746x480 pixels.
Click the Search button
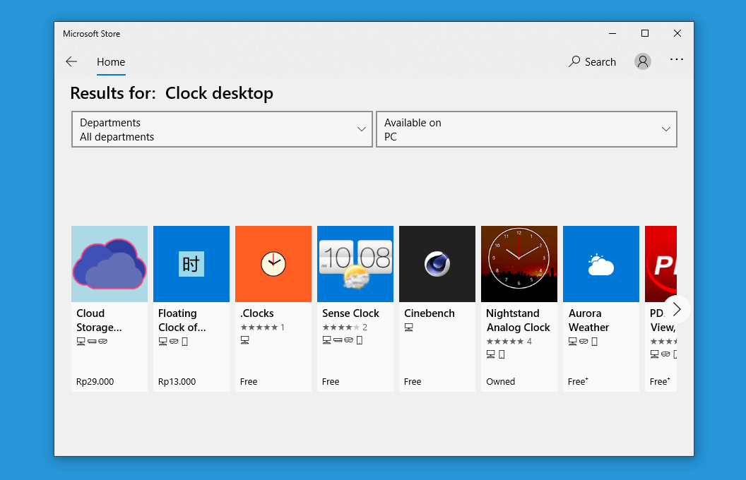pyautogui.click(x=592, y=62)
